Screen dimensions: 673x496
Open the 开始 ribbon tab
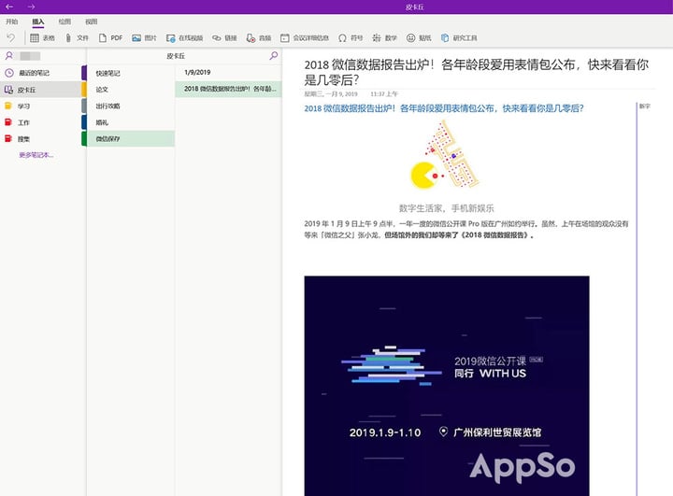click(11, 21)
